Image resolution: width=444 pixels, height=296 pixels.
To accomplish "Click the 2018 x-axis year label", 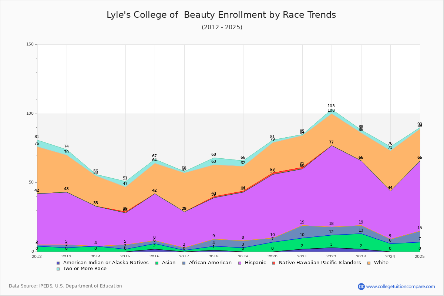I will [213, 256].
